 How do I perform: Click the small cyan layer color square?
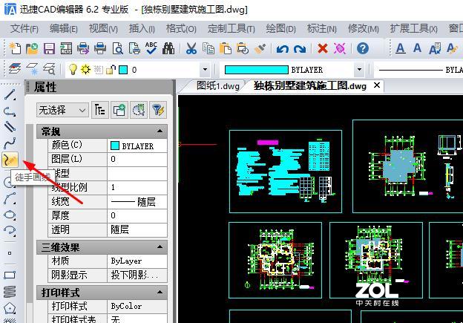123,70
